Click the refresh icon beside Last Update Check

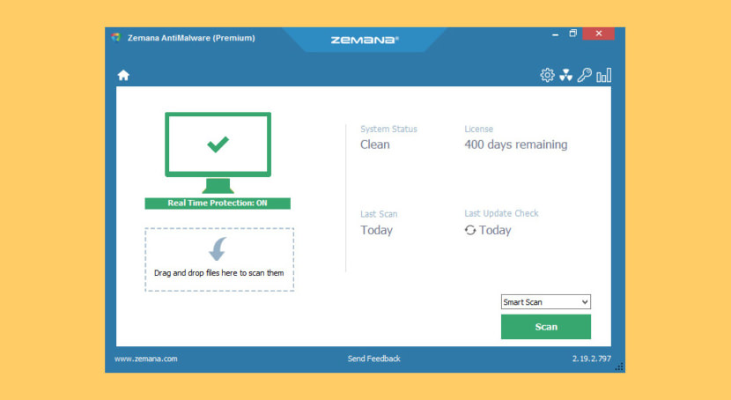click(470, 230)
